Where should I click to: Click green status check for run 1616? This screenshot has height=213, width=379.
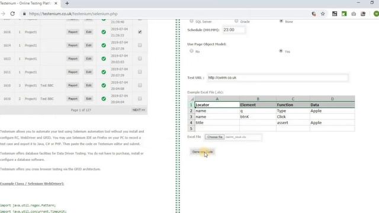pos(104,32)
